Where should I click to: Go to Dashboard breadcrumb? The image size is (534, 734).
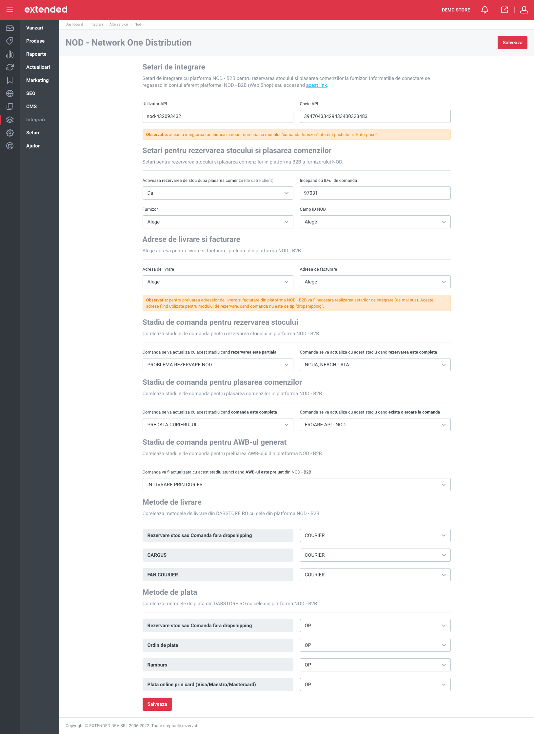[74, 24]
